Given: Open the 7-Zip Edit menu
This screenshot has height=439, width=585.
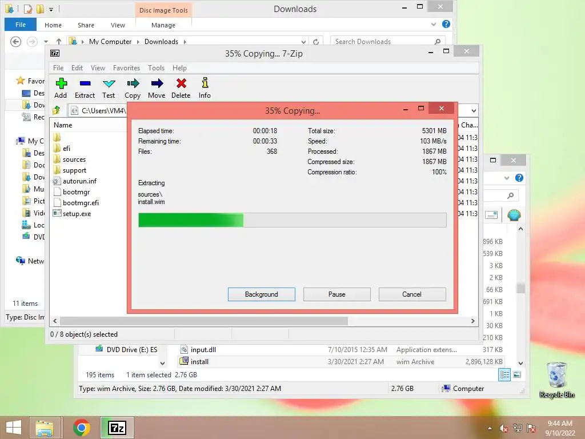Looking at the screenshot, I should coord(77,68).
